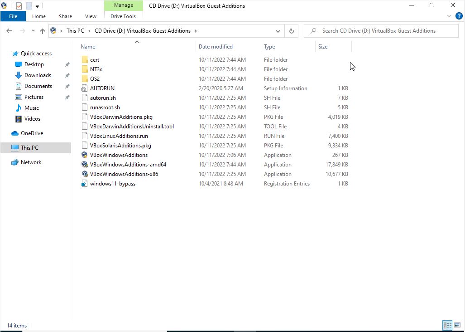The width and height of the screenshot is (465, 332).
Task: Click the VBoxDarwinAdditions.pkg file icon
Action: point(85,117)
